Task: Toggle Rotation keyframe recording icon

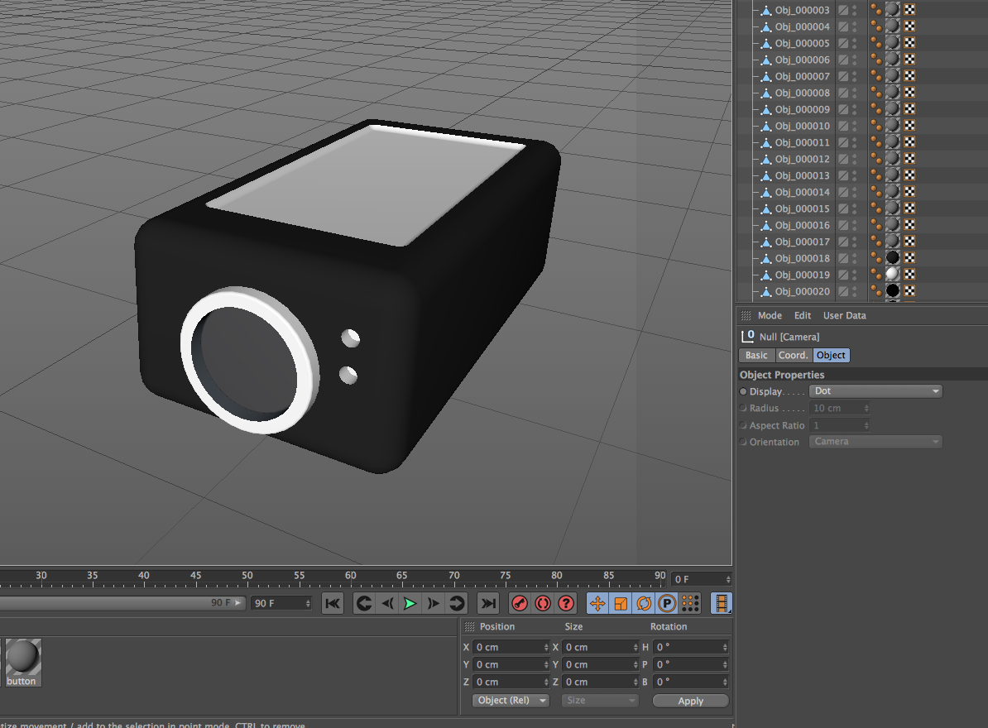Action: 644,604
